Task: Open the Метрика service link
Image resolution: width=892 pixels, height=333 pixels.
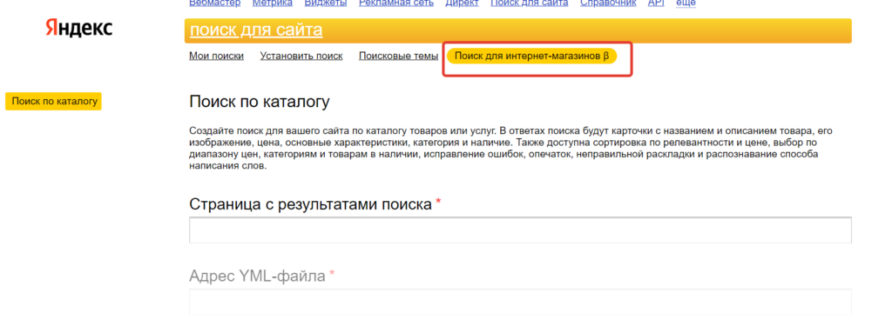Action: (x=272, y=3)
